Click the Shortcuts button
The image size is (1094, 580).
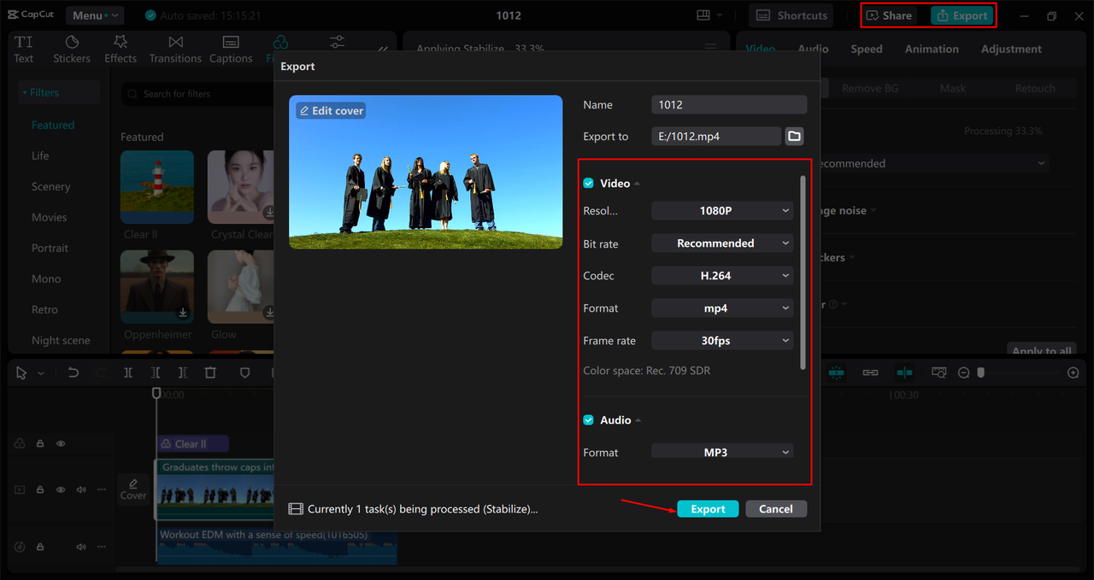(x=791, y=15)
